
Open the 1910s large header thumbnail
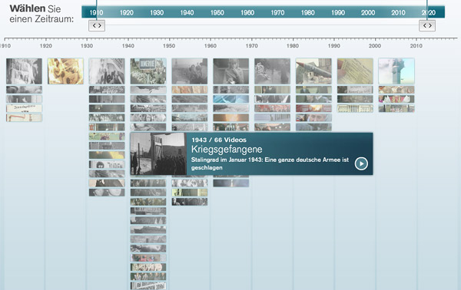click(24, 71)
